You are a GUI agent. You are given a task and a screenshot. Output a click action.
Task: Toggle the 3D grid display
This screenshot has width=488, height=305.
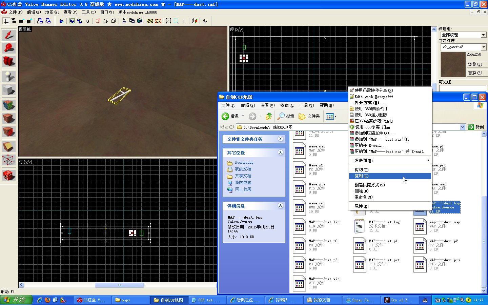(x=14, y=21)
